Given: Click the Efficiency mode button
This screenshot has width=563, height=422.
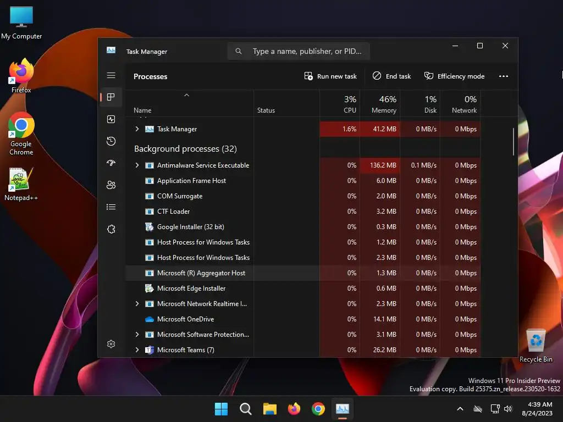Looking at the screenshot, I should 454,76.
